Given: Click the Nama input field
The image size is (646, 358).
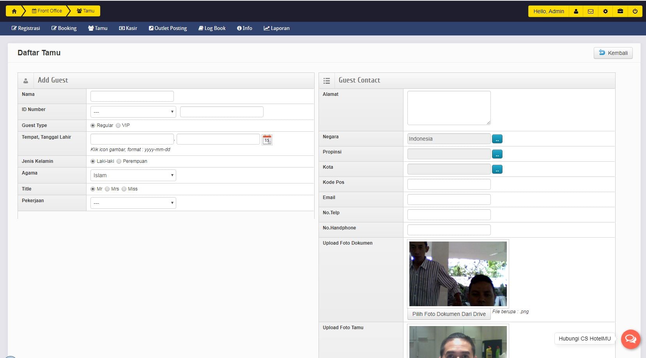Looking at the screenshot, I should [132, 96].
